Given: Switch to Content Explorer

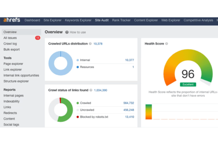Looking at the screenshot, I should (x=146, y=20).
